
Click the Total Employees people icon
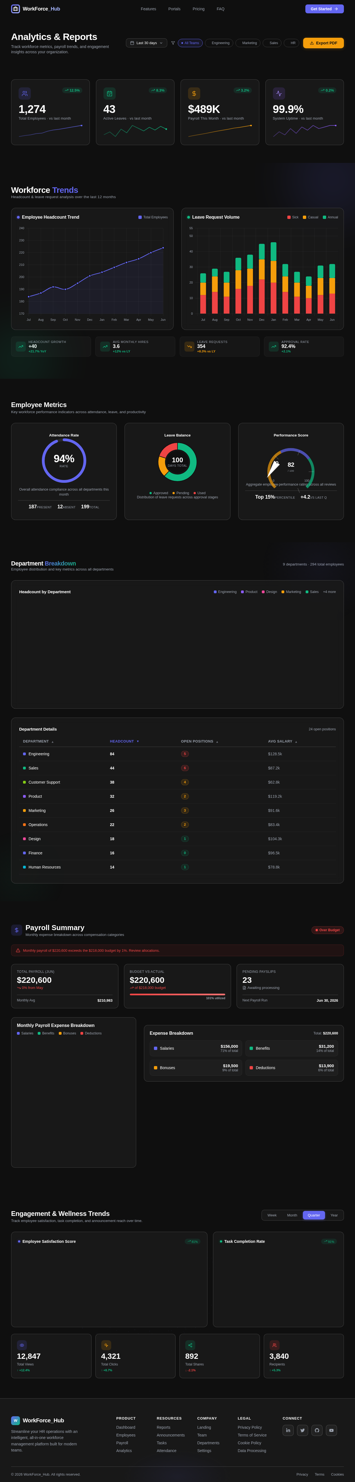(x=25, y=93)
